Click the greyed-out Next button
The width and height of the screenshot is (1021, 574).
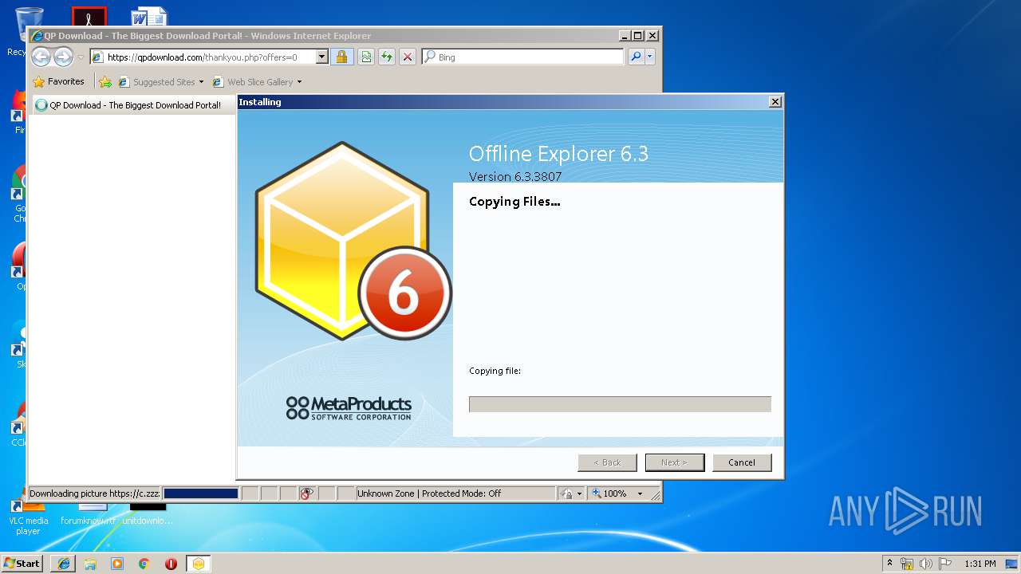coord(674,462)
